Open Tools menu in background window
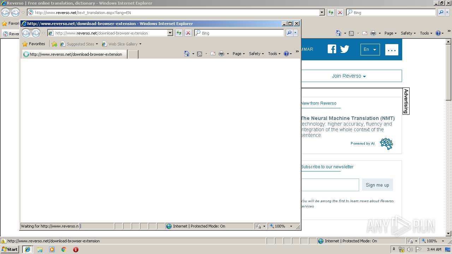This screenshot has height=254, width=452. click(426, 33)
